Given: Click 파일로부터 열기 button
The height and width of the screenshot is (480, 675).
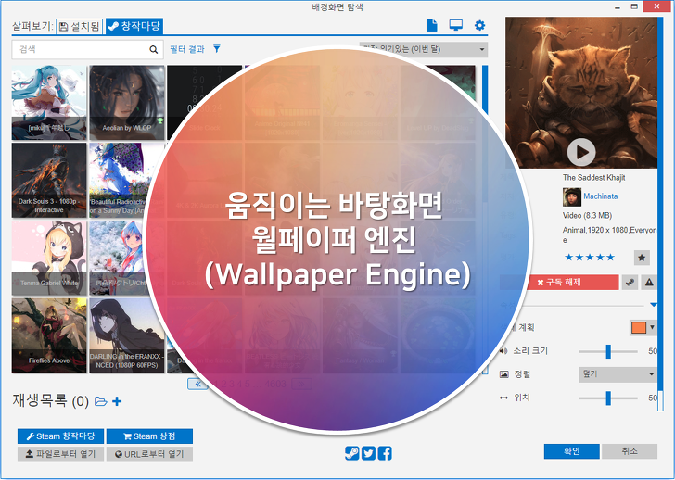Looking at the screenshot, I should click(60, 454).
